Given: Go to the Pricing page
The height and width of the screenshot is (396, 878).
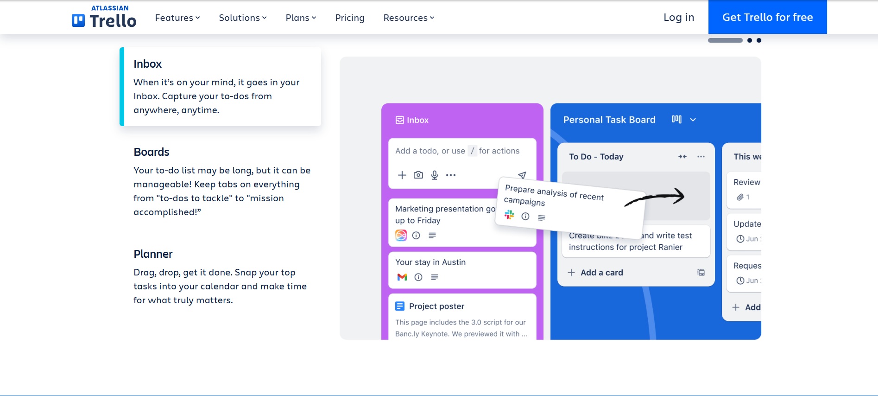Looking at the screenshot, I should (350, 18).
